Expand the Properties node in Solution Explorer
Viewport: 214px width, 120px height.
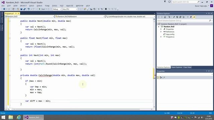(x=161, y=29)
